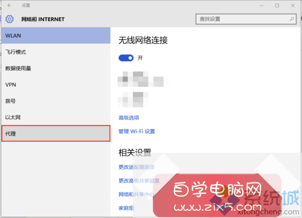Open 高级选项 link
302x218 pixels.
click(129, 118)
